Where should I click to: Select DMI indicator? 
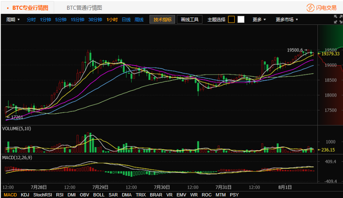point(72,195)
